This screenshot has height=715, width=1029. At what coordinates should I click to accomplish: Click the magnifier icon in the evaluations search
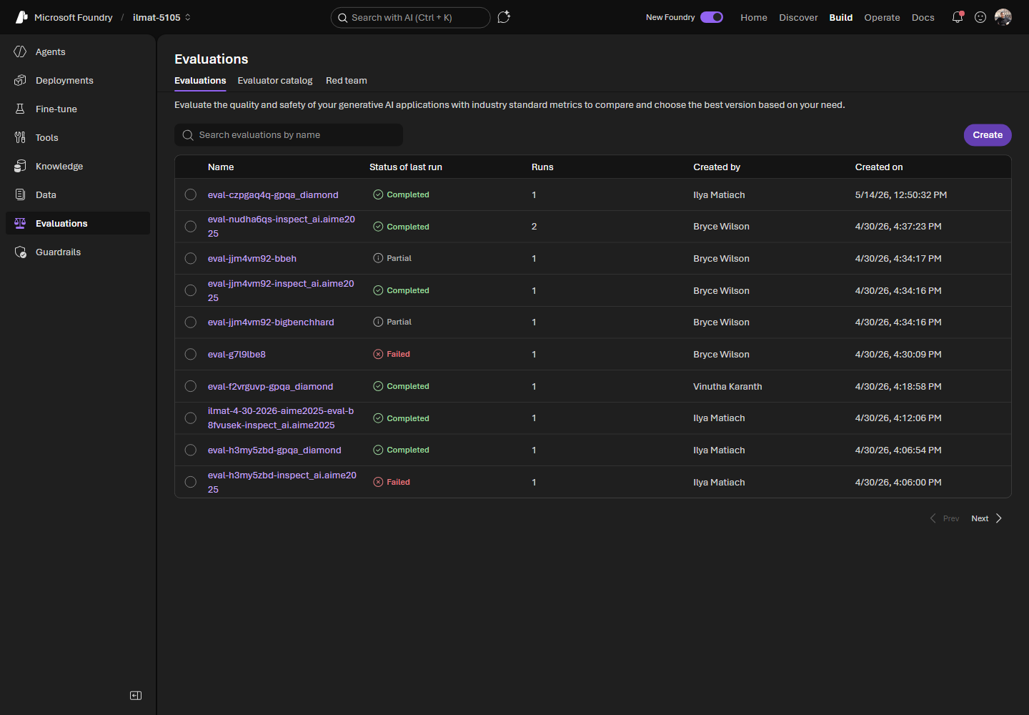click(x=188, y=135)
